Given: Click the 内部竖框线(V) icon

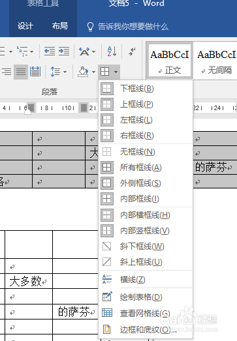Looking at the screenshot, I should (106, 231).
